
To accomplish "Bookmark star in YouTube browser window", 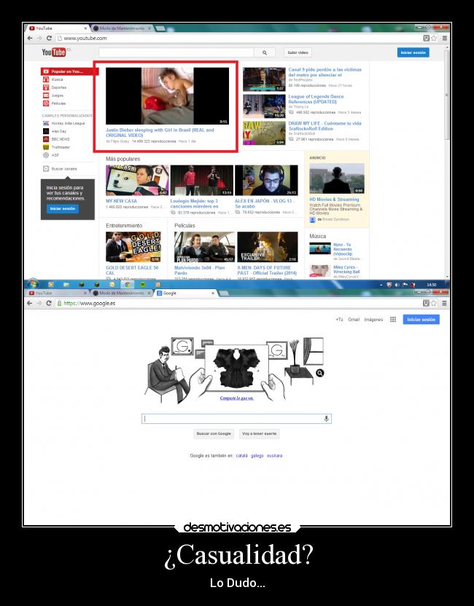I will point(434,39).
